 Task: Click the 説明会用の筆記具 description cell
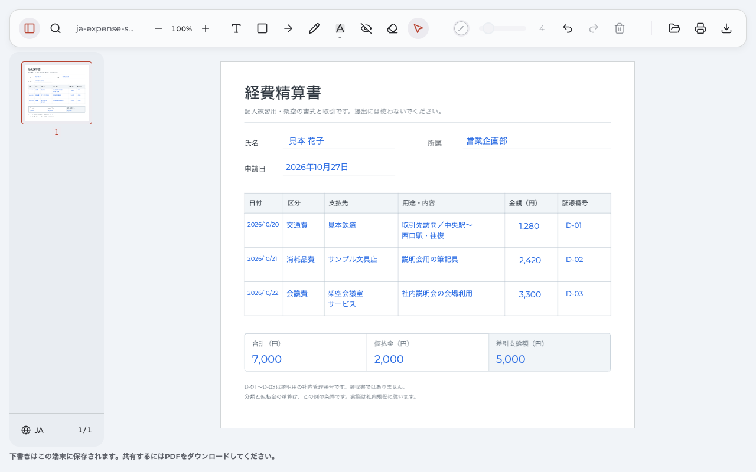pyautogui.click(x=451, y=264)
